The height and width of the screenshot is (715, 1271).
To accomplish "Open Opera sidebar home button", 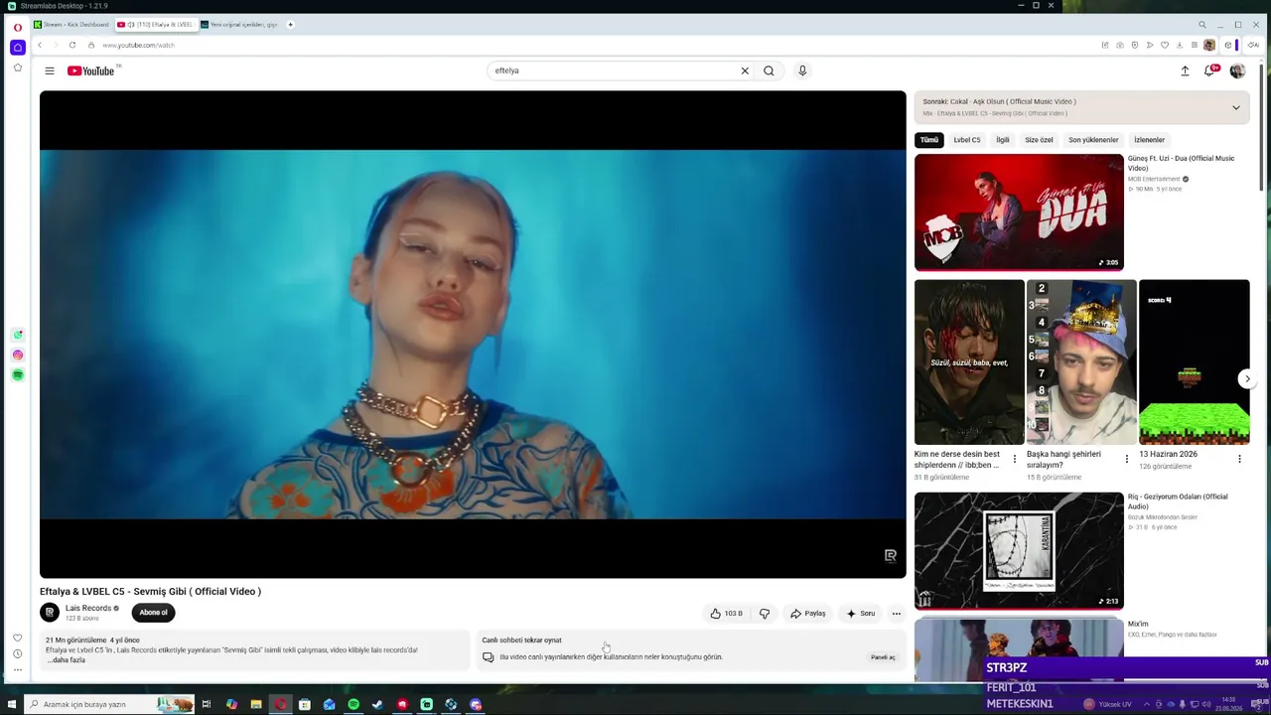I will 17,48.
